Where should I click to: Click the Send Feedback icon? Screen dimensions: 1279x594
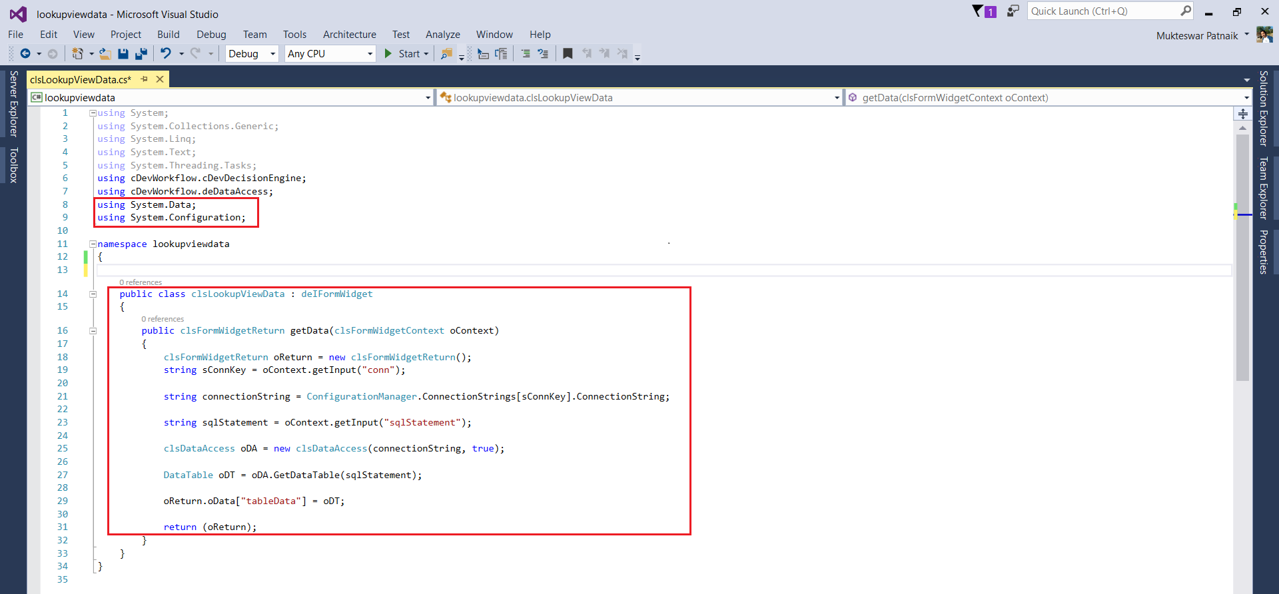tap(1013, 11)
